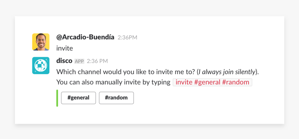
Task: Click the 2:36PM timestamp beside Arcadio-Buendía
Action: 127,37
